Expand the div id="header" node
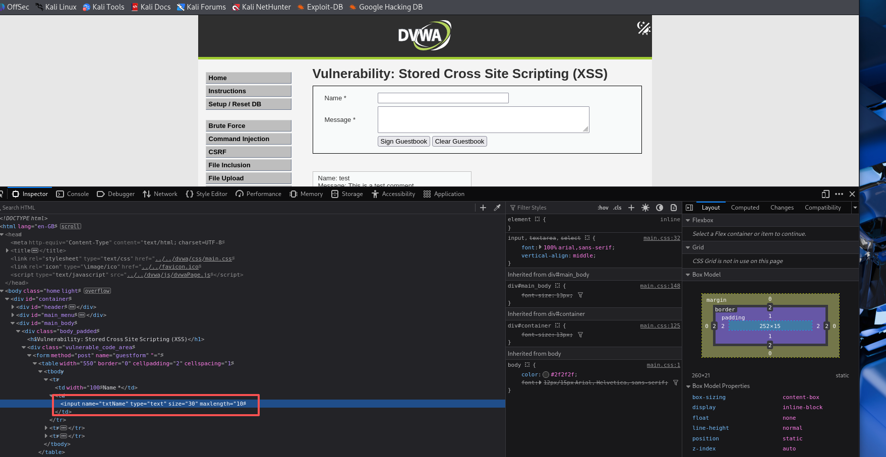This screenshot has width=886, height=457. (13, 307)
